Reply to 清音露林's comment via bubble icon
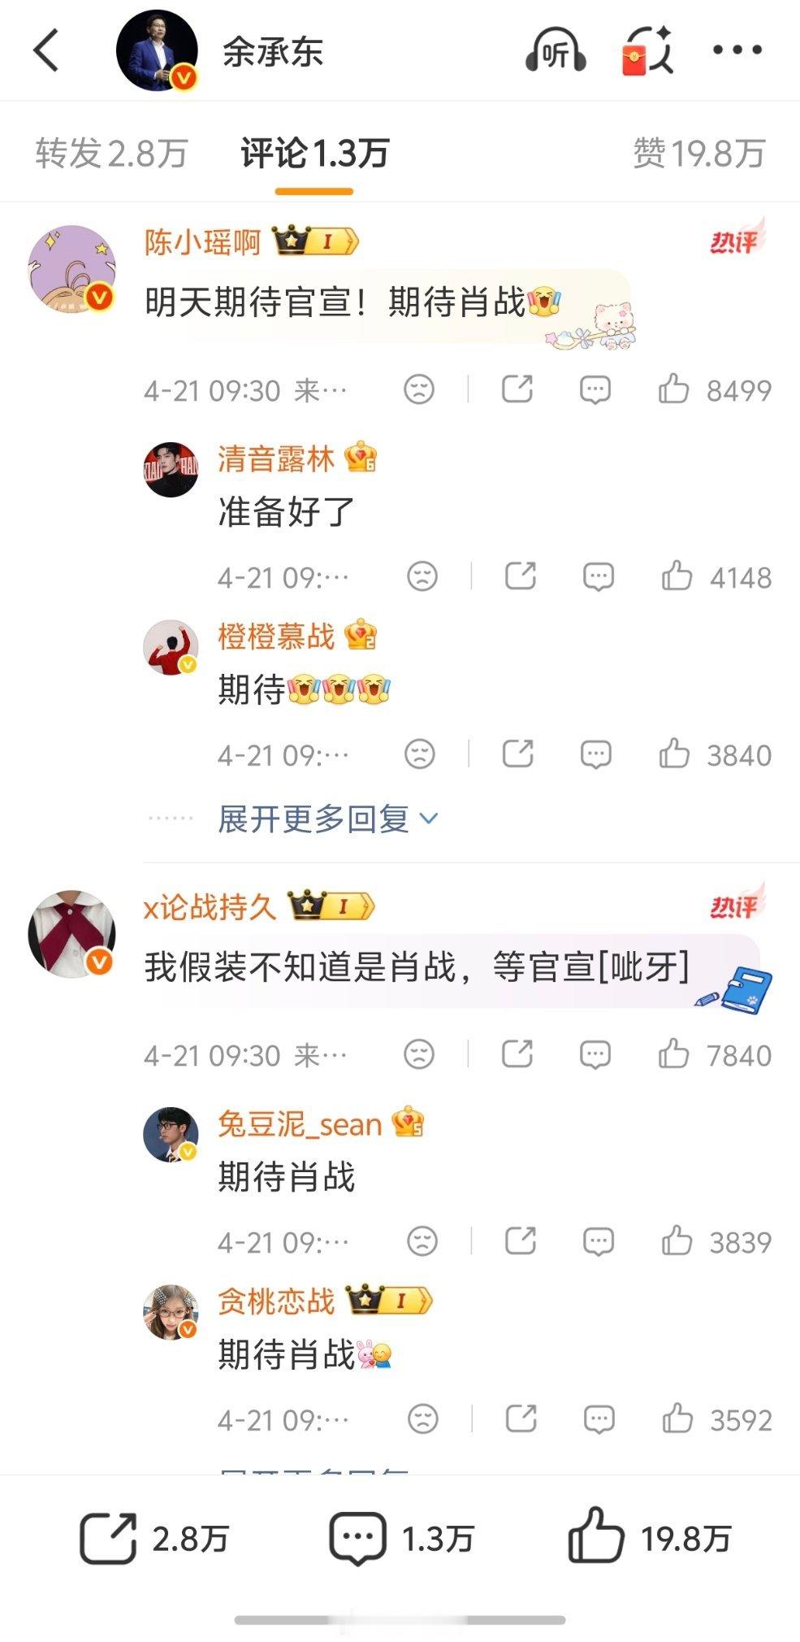 point(599,577)
